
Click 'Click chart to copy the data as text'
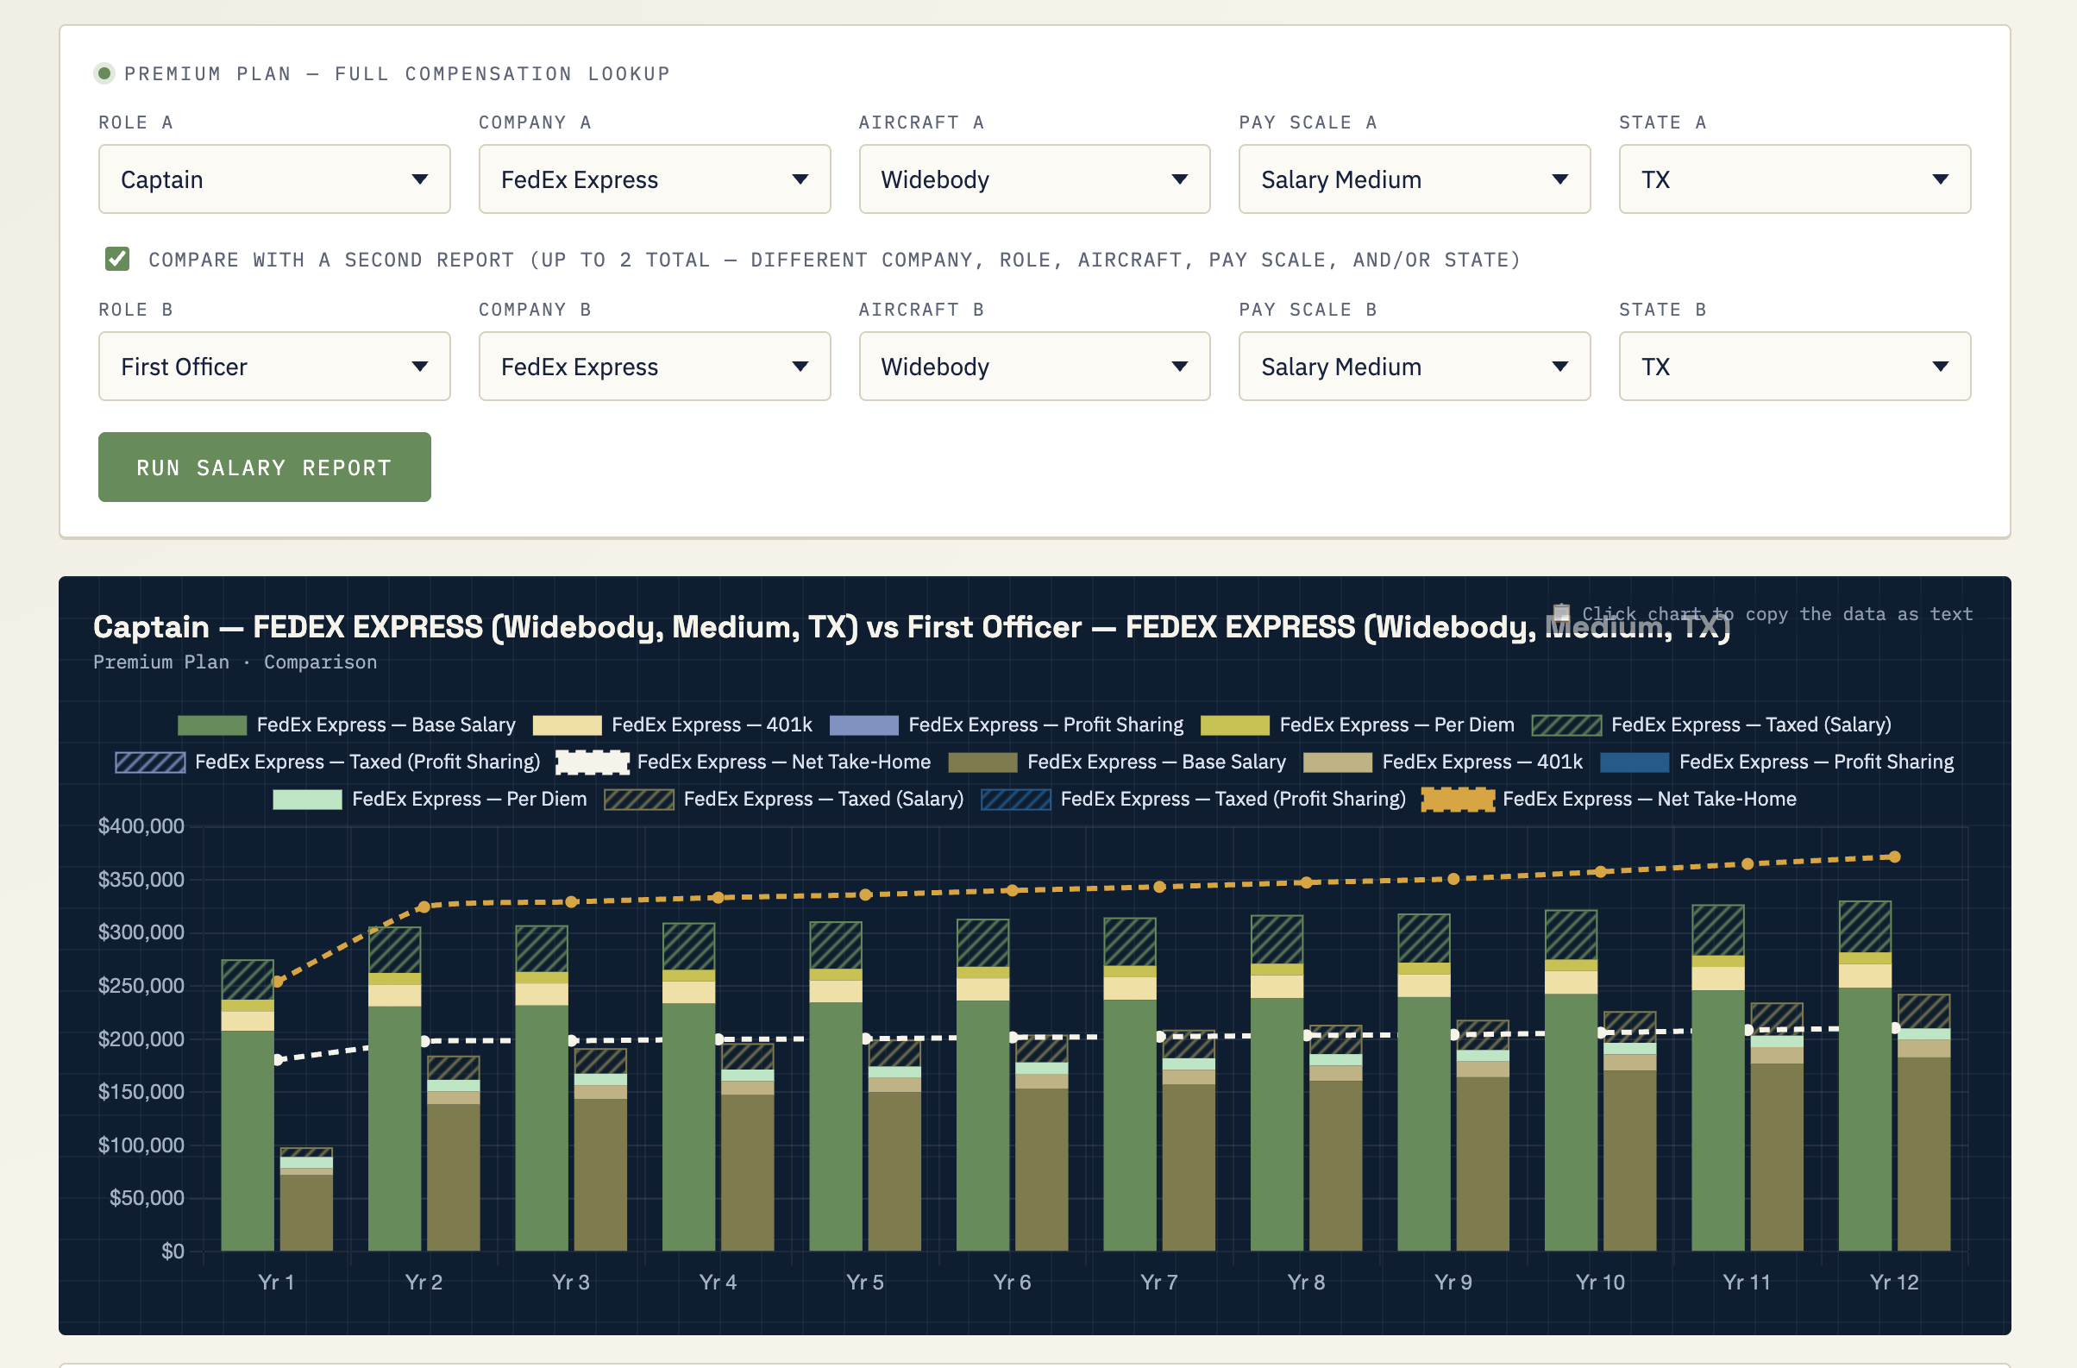click(1777, 613)
